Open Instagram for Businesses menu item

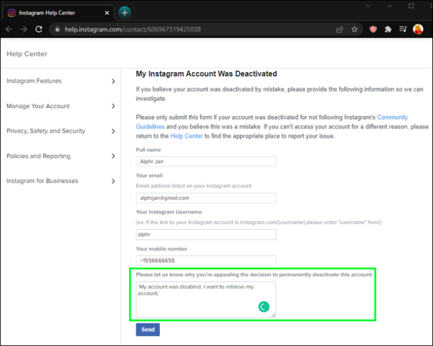pos(42,181)
